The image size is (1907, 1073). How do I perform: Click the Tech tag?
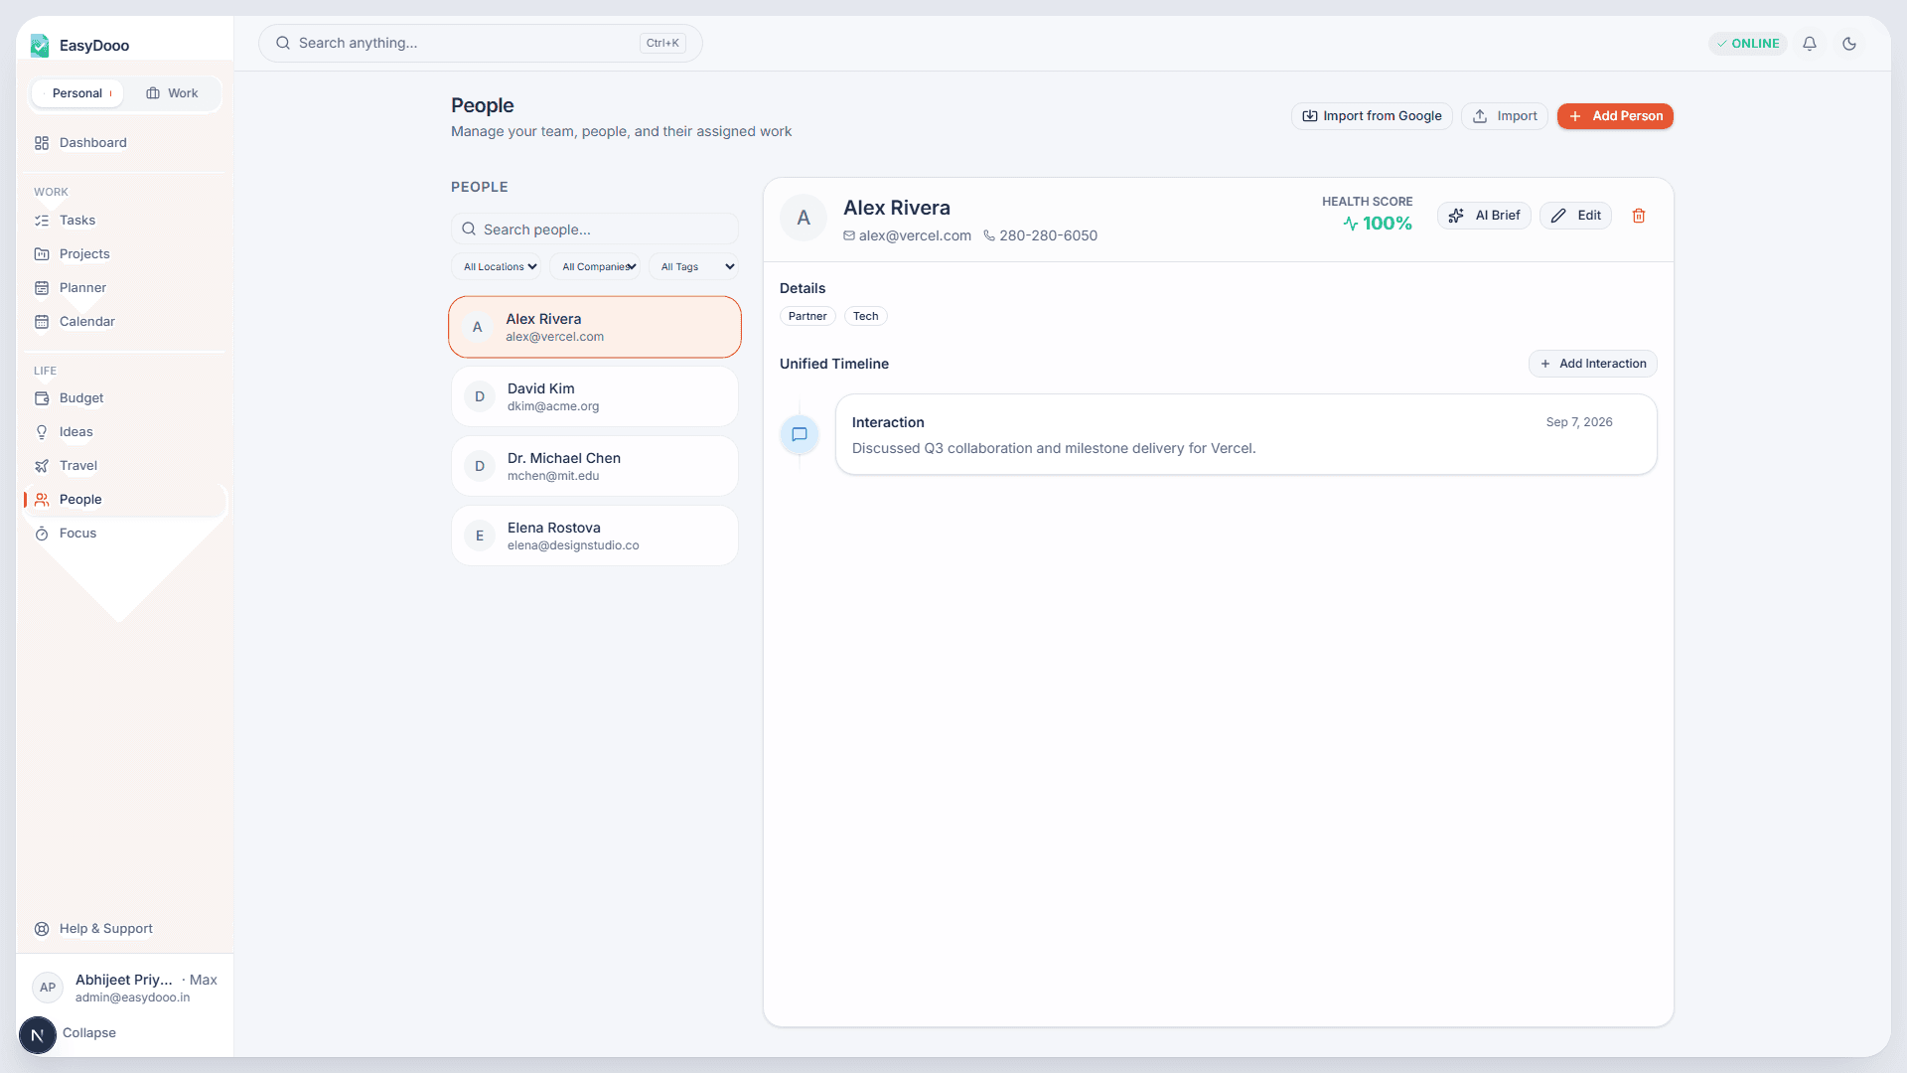pos(866,316)
